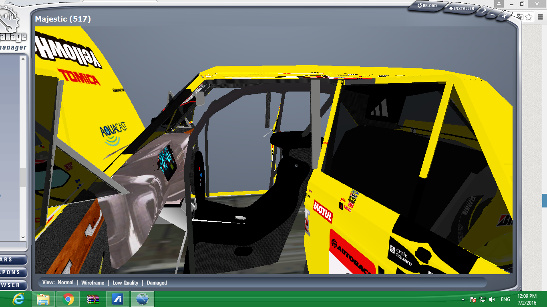The image size is (547, 307).
Task: Open File Explorer from the taskbar
Action: tap(43, 299)
